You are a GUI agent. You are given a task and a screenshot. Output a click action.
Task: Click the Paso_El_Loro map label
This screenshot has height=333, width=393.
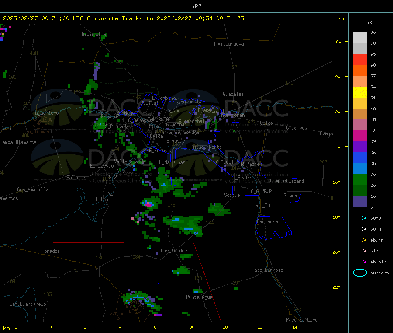pyautogui.click(x=302, y=320)
